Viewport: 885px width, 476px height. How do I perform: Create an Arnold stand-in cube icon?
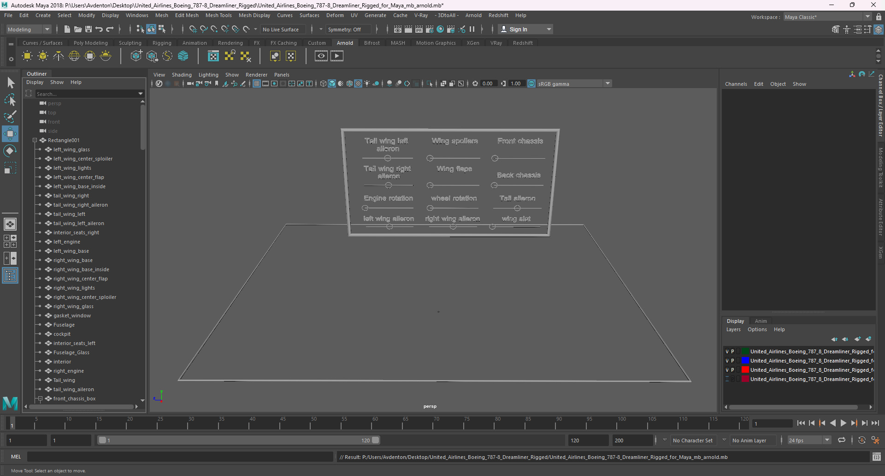[x=136, y=56]
